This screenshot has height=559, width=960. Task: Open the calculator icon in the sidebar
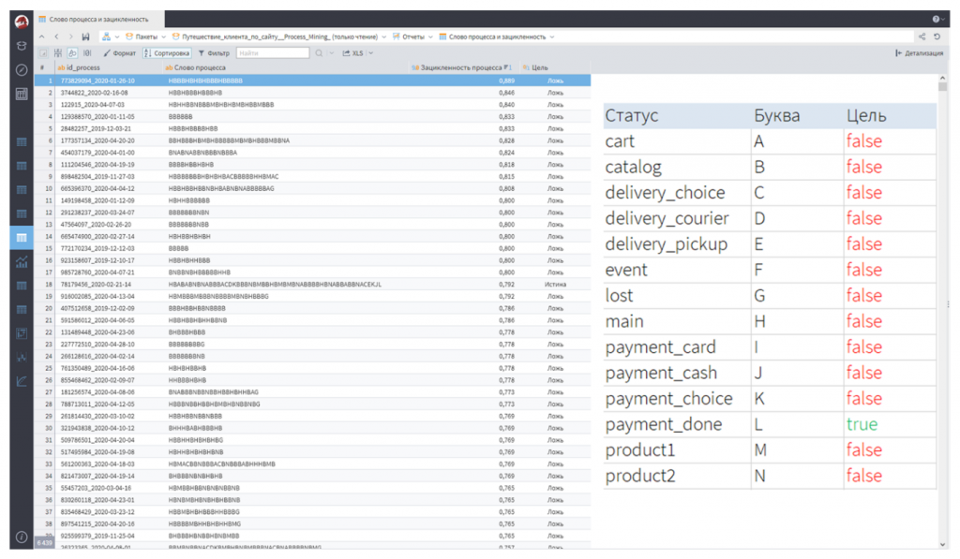click(x=22, y=94)
